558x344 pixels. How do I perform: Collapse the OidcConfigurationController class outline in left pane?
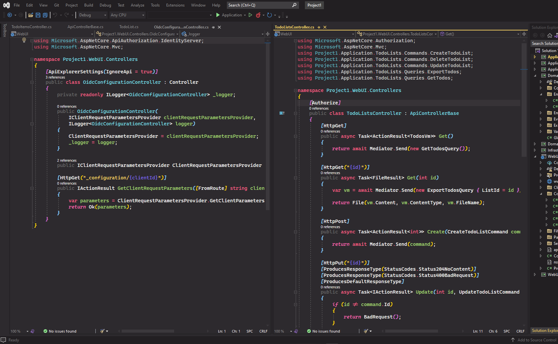pyautogui.click(x=32, y=82)
